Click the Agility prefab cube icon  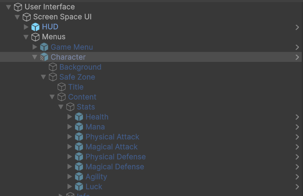pos(79,176)
